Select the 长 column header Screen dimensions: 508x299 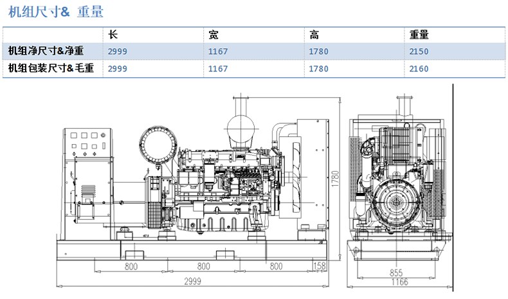[x=113, y=35]
